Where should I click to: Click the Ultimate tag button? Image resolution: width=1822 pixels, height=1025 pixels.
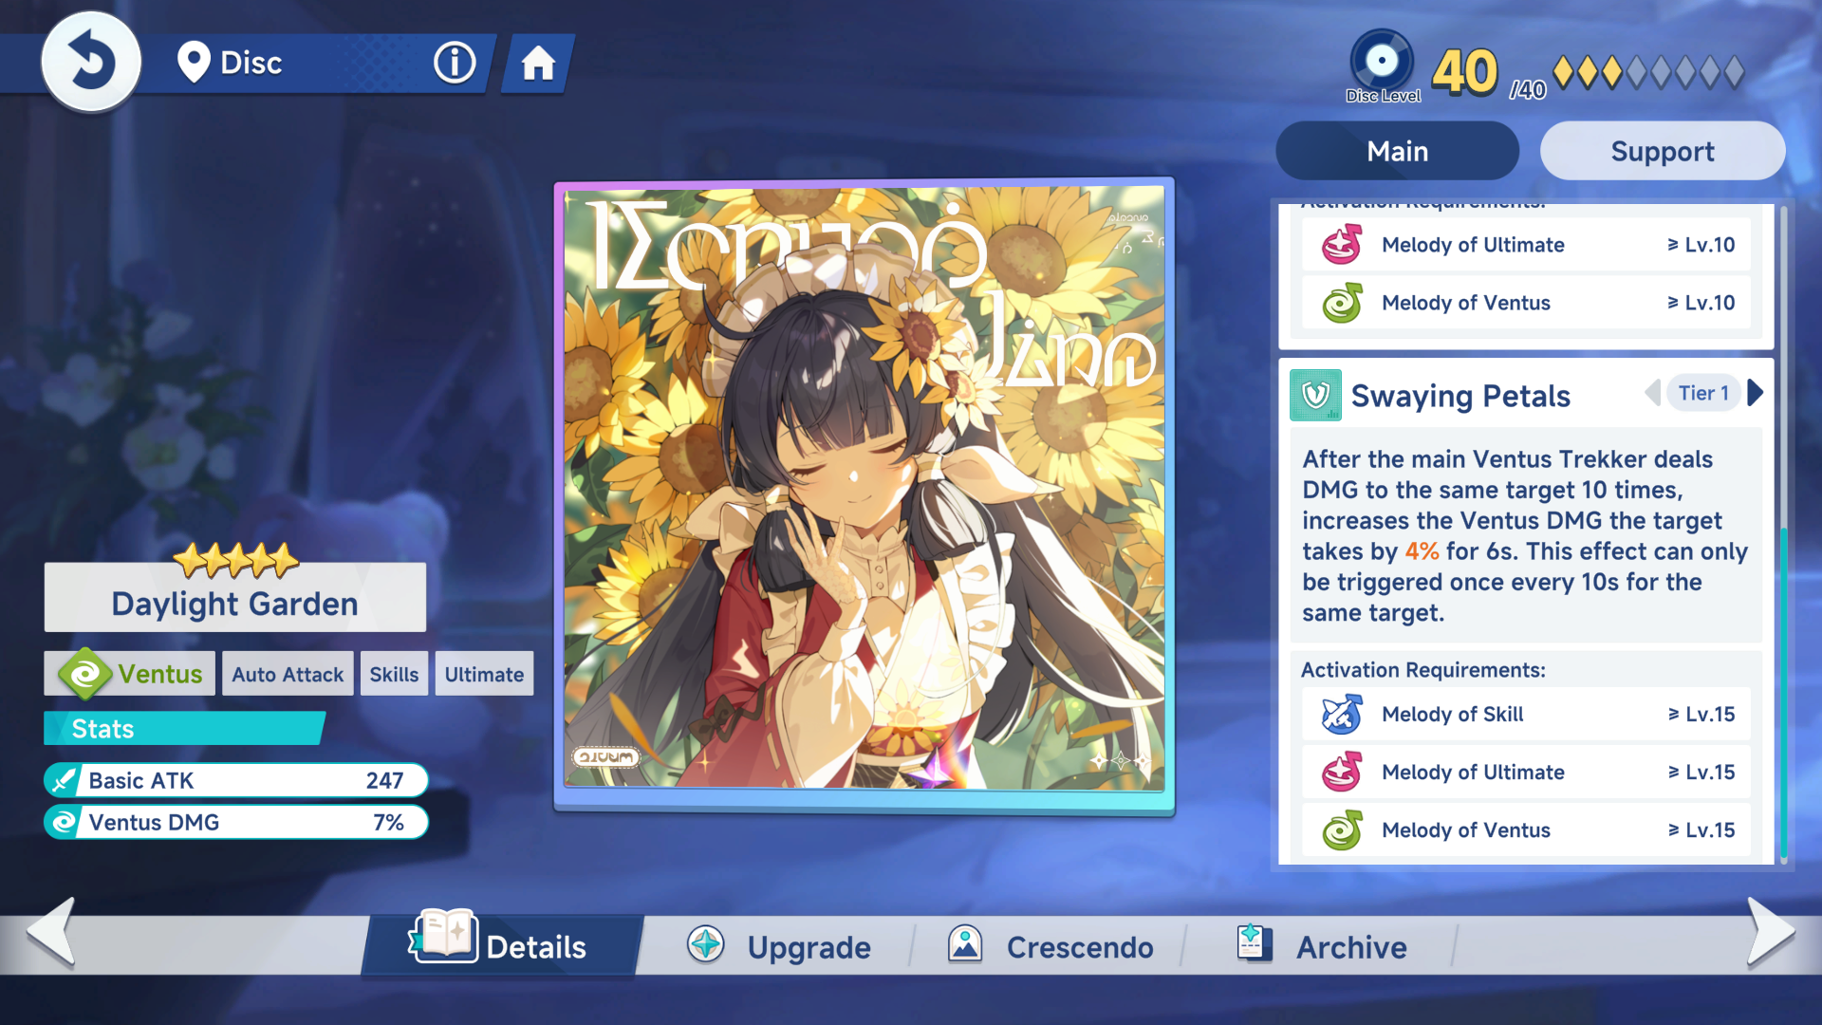pyautogui.click(x=484, y=675)
